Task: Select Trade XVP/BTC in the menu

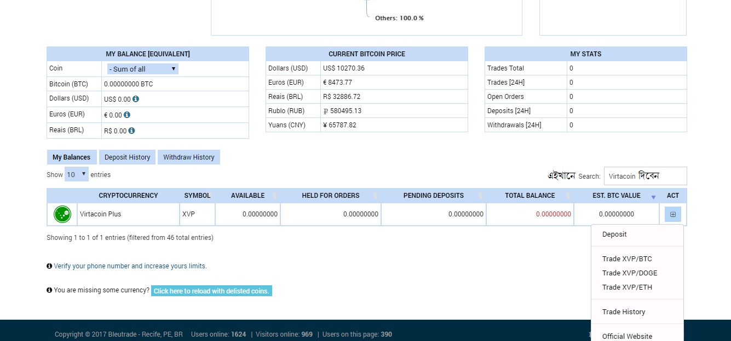Action: click(627, 259)
